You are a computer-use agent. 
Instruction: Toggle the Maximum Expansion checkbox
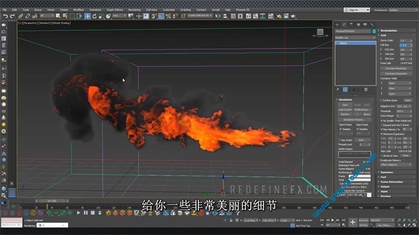point(382,134)
